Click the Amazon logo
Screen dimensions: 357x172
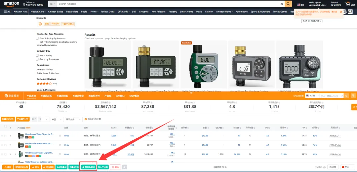click(11, 4)
